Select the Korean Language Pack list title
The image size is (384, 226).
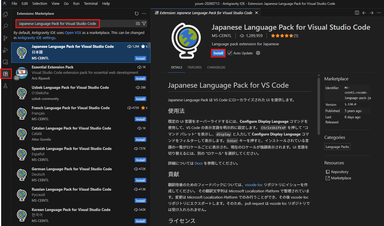click(x=71, y=210)
